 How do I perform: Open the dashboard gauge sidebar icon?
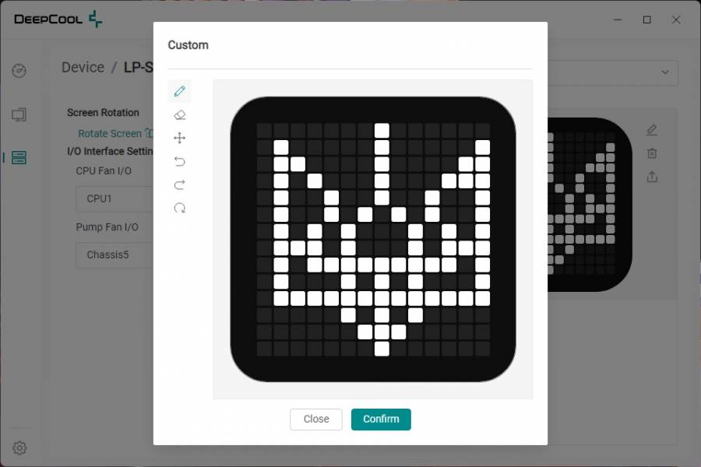(19, 72)
